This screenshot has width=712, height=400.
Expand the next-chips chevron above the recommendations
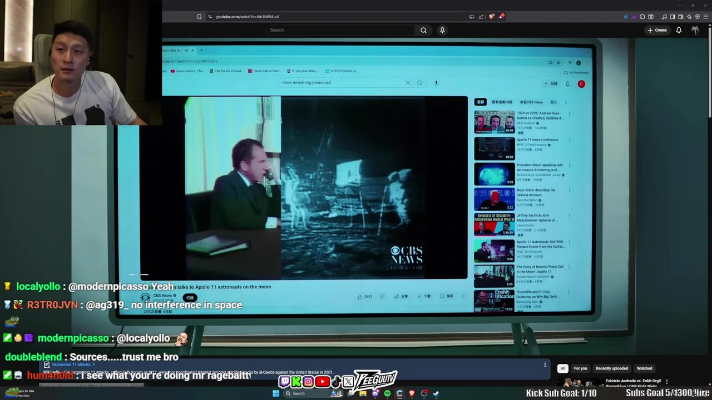566,102
